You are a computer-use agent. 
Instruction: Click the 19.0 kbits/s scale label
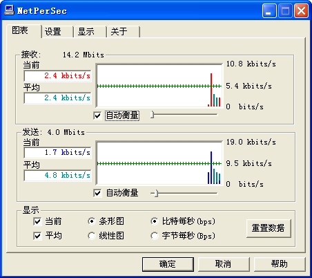(x=251, y=142)
